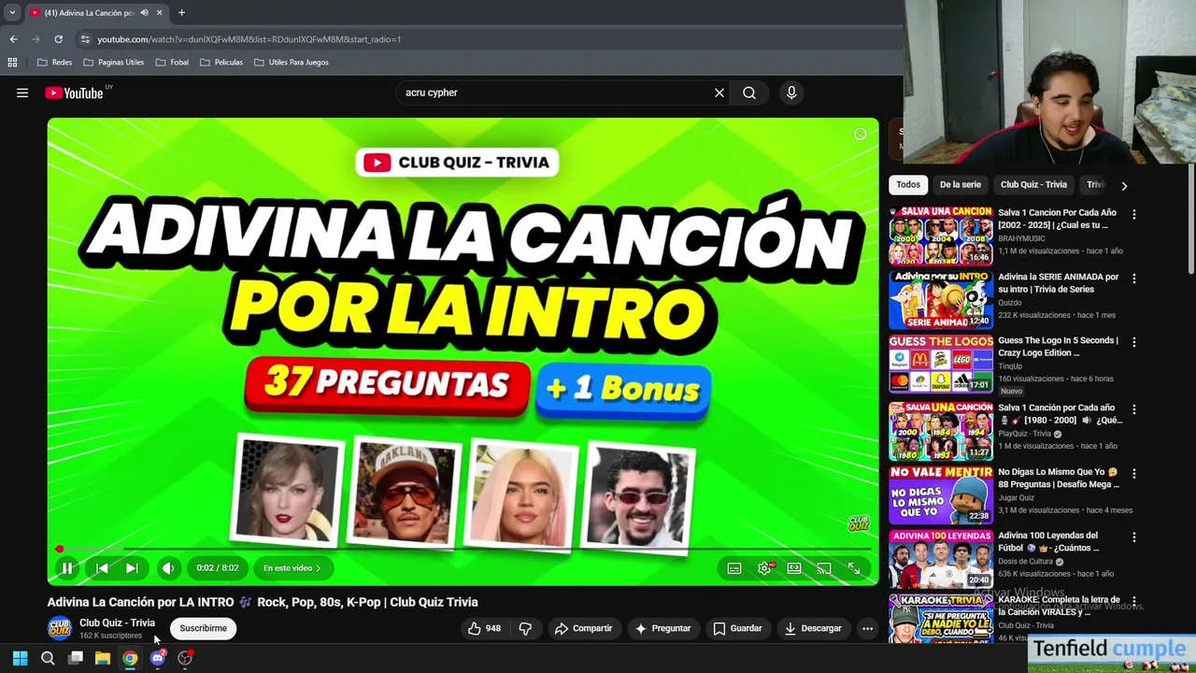Open 'Adivina la SERIE ANIMADA por su intro' title

click(1059, 283)
